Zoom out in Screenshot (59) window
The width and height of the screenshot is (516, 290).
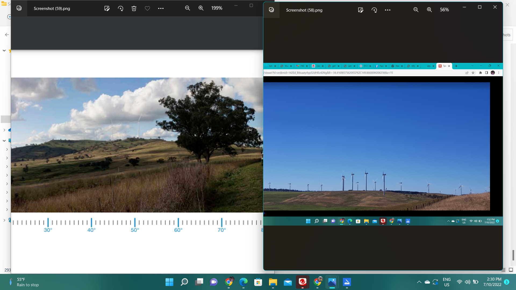pos(188,8)
